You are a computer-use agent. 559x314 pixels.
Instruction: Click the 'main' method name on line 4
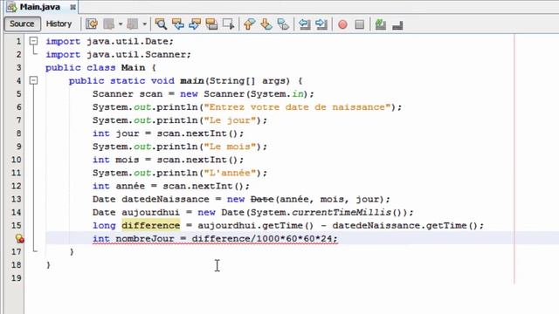tap(192, 81)
